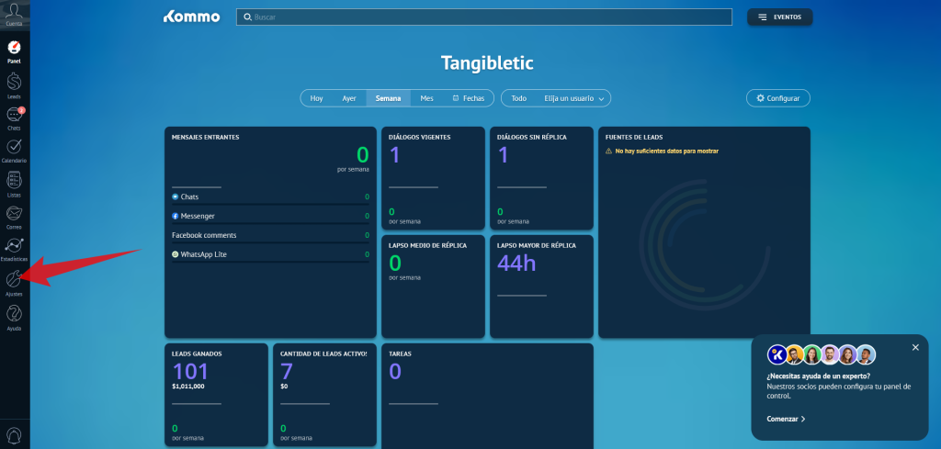Open the Ayuda help icon
The width and height of the screenshot is (941, 449).
[x=14, y=314]
